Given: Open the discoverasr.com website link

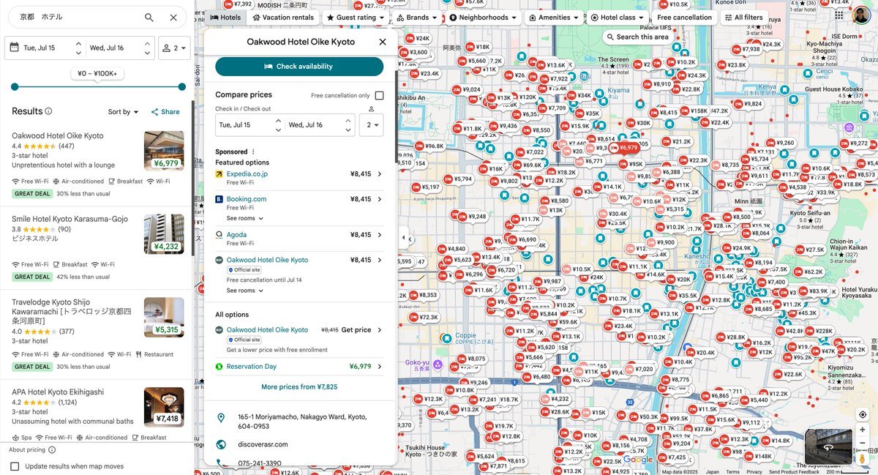Looking at the screenshot, I should pyautogui.click(x=263, y=444).
